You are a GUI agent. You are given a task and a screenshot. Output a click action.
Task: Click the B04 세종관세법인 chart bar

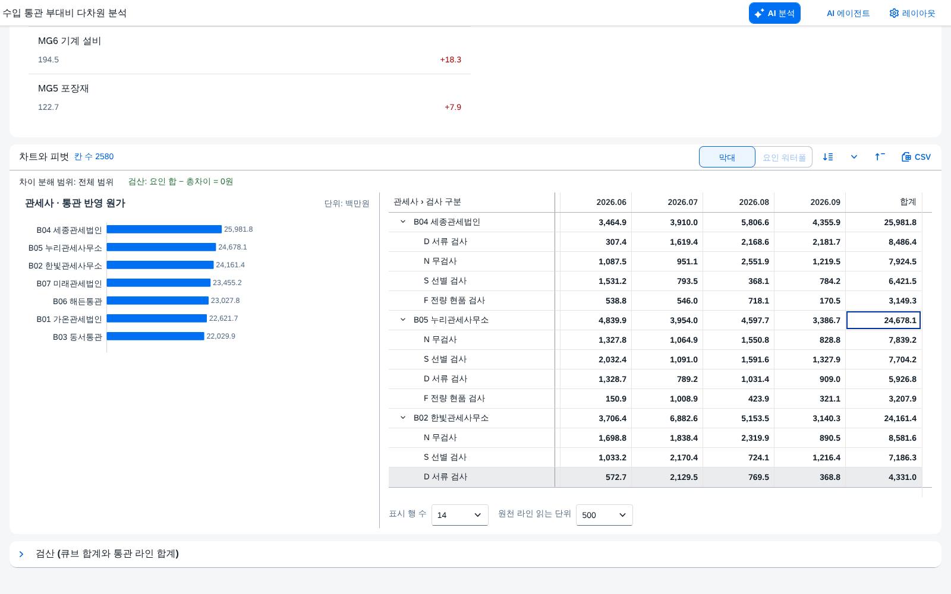[x=164, y=229]
